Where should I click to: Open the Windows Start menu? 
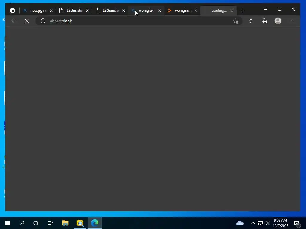tap(7, 223)
